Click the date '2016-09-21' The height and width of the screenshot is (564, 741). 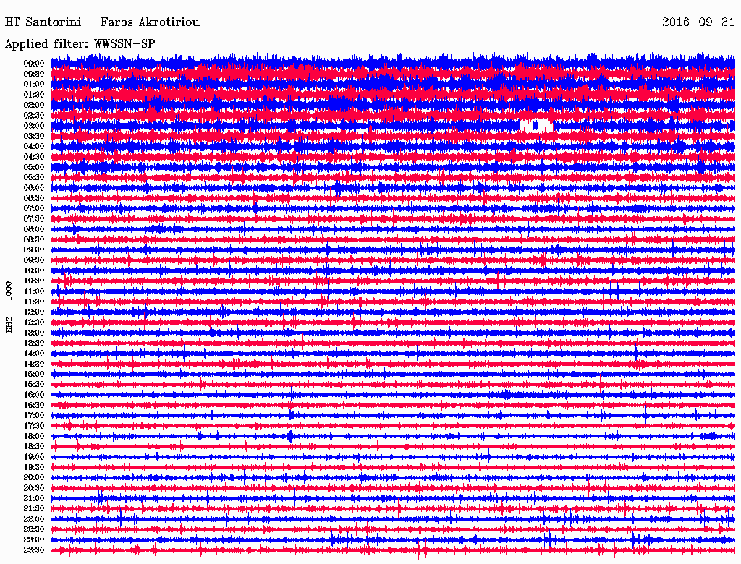(x=698, y=22)
